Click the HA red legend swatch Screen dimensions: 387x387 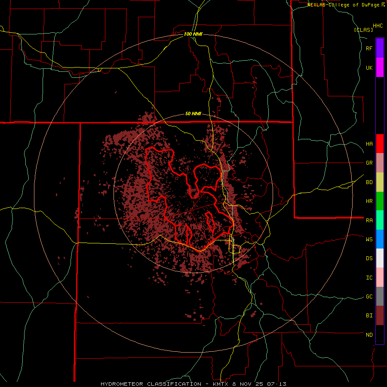[380, 144]
